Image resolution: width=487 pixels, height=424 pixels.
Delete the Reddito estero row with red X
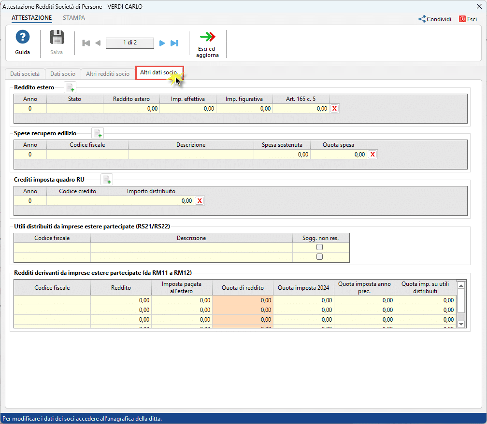point(334,109)
